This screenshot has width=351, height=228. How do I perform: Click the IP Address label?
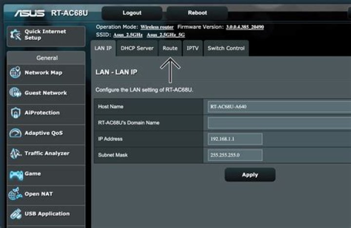point(110,139)
